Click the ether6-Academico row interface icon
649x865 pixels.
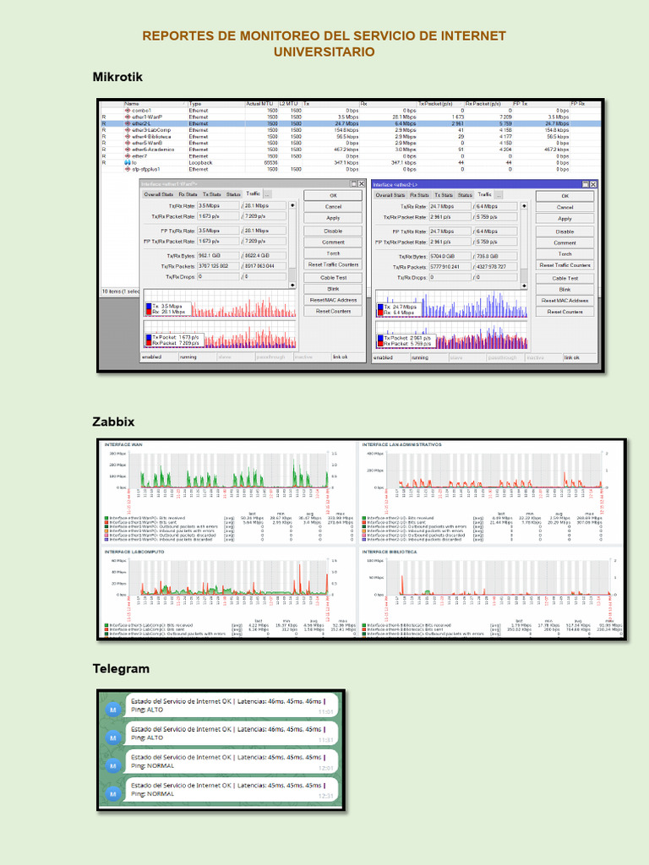[128, 150]
